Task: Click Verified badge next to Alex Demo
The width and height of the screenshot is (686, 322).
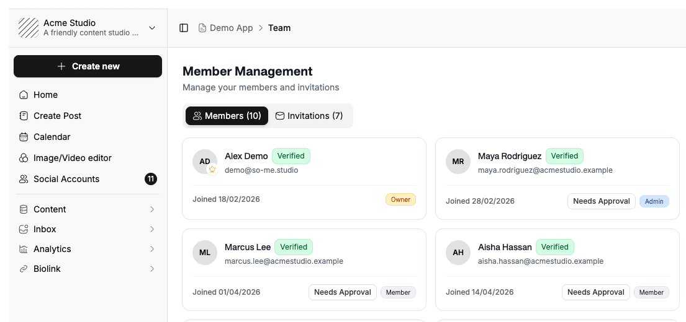Action: pos(291,156)
